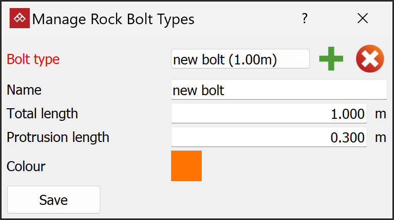Viewport: 394px width, 220px height.
Task: Click the 'Name' label text
Action: click(24, 91)
